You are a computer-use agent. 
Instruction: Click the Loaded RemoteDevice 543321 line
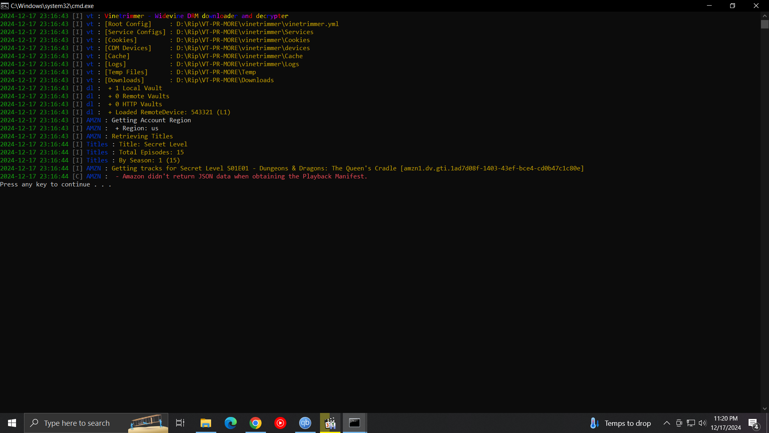(x=169, y=112)
